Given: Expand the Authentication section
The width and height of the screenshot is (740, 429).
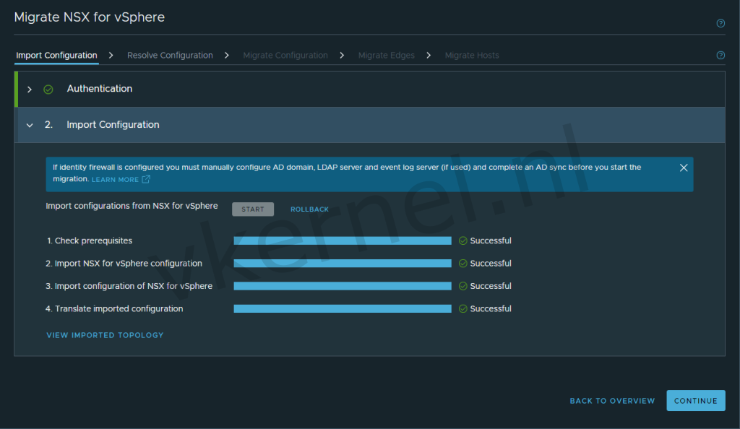Looking at the screenshot, I should (x=29, y=89).
